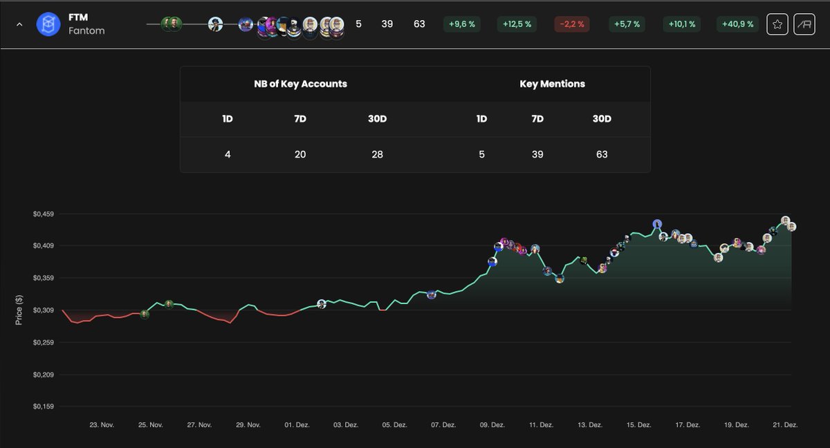Click the purple marker at mid-December peak

[x=657, y=224]
